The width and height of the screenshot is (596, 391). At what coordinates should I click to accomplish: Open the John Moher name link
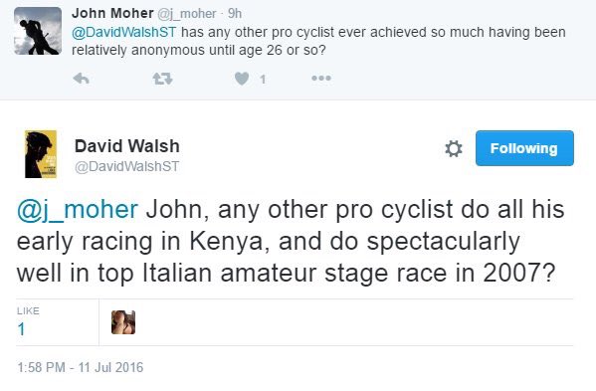(112, 13)
